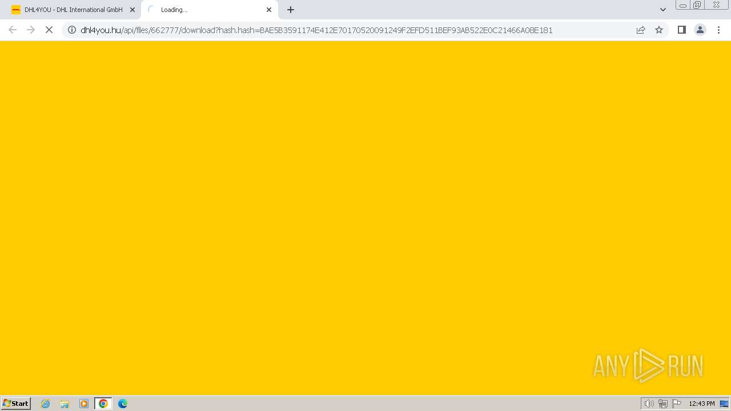Close the Chrome window
Image resolution: width=731 pixels, height=411 pixels.
[x=716, y=5]
